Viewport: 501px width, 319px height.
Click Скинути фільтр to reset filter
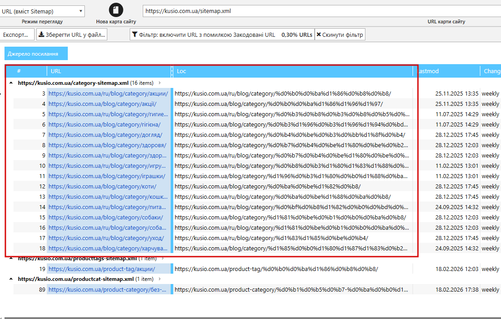340,35
